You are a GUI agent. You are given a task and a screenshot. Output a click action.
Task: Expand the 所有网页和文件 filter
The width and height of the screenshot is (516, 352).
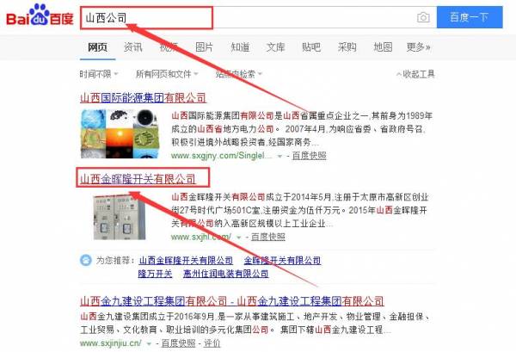click(167, 74)
